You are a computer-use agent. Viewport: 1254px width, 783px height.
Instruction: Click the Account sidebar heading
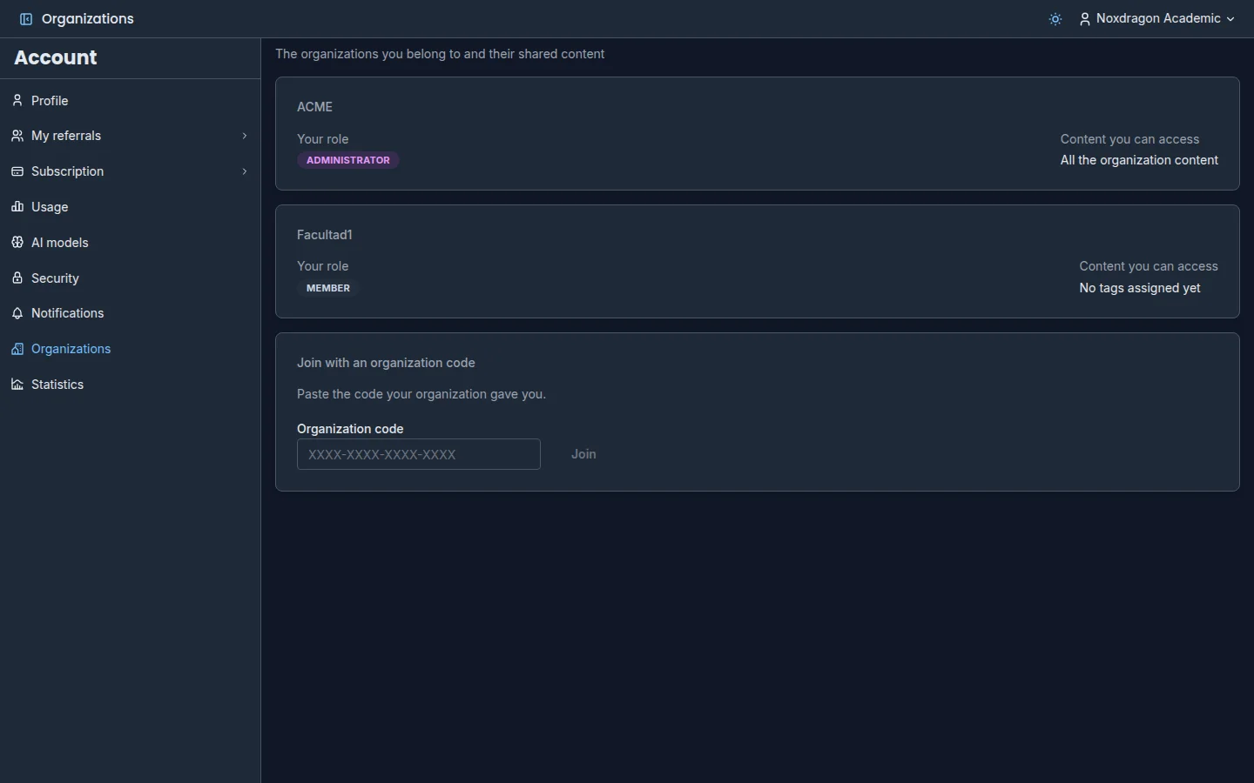tap(56, 57)
